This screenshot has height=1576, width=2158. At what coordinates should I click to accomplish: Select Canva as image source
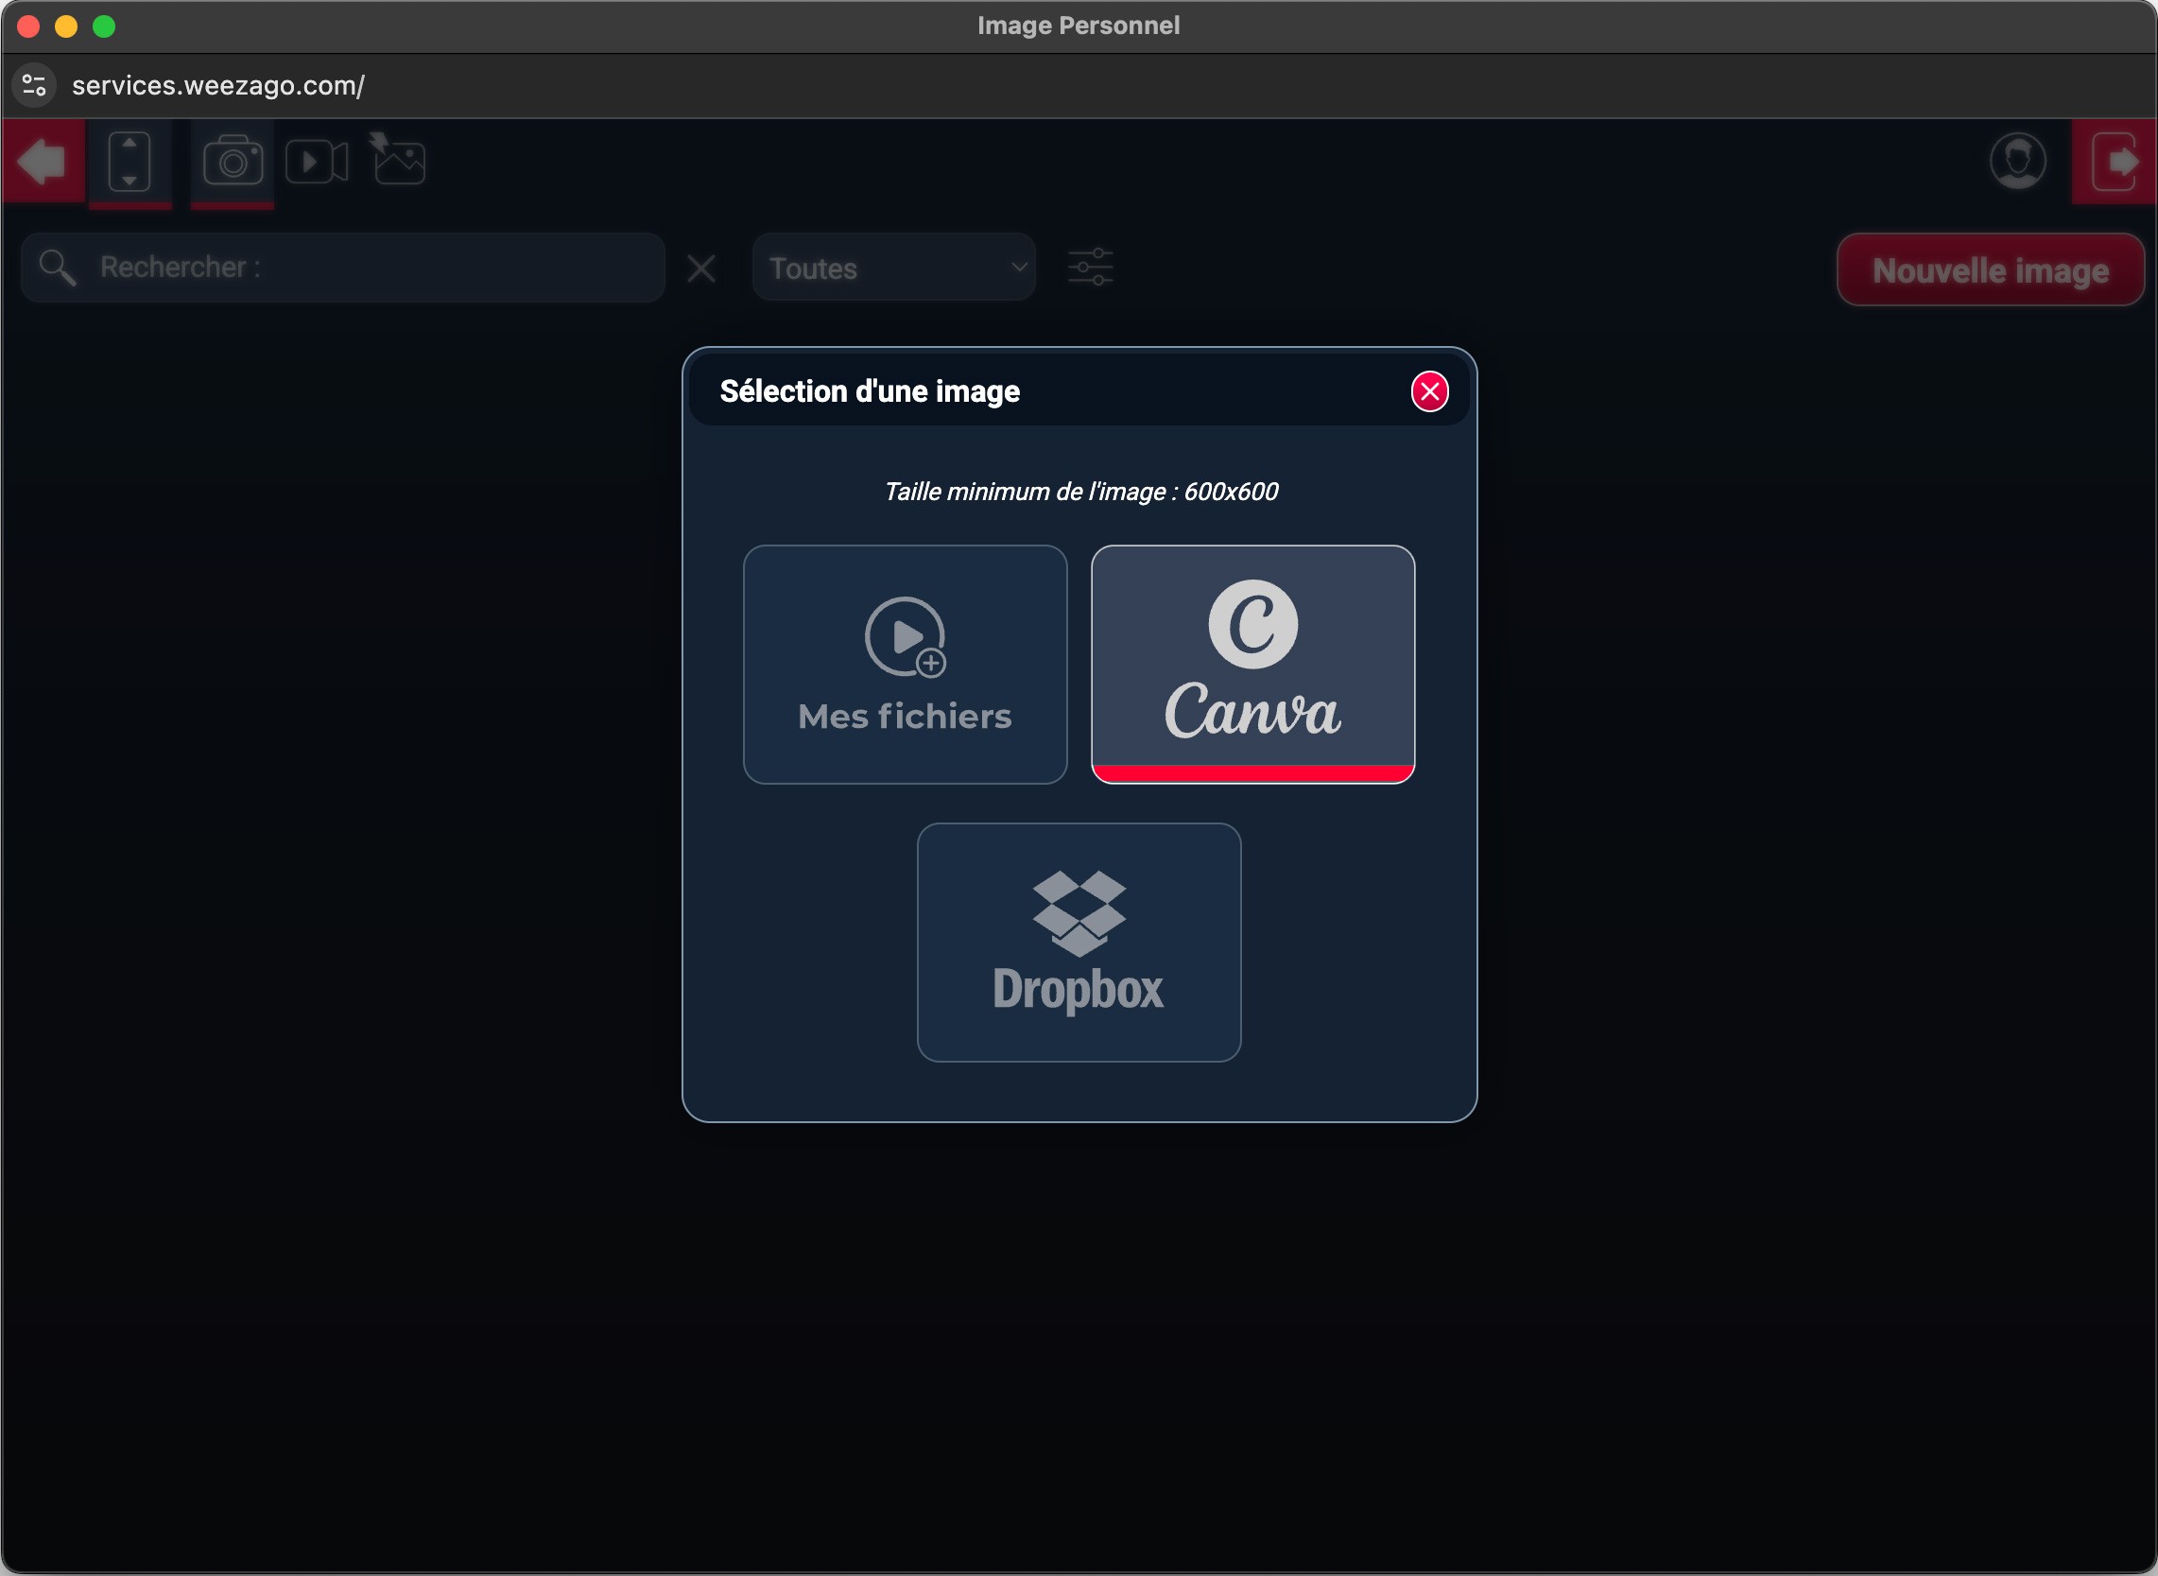coord(1252,664)
